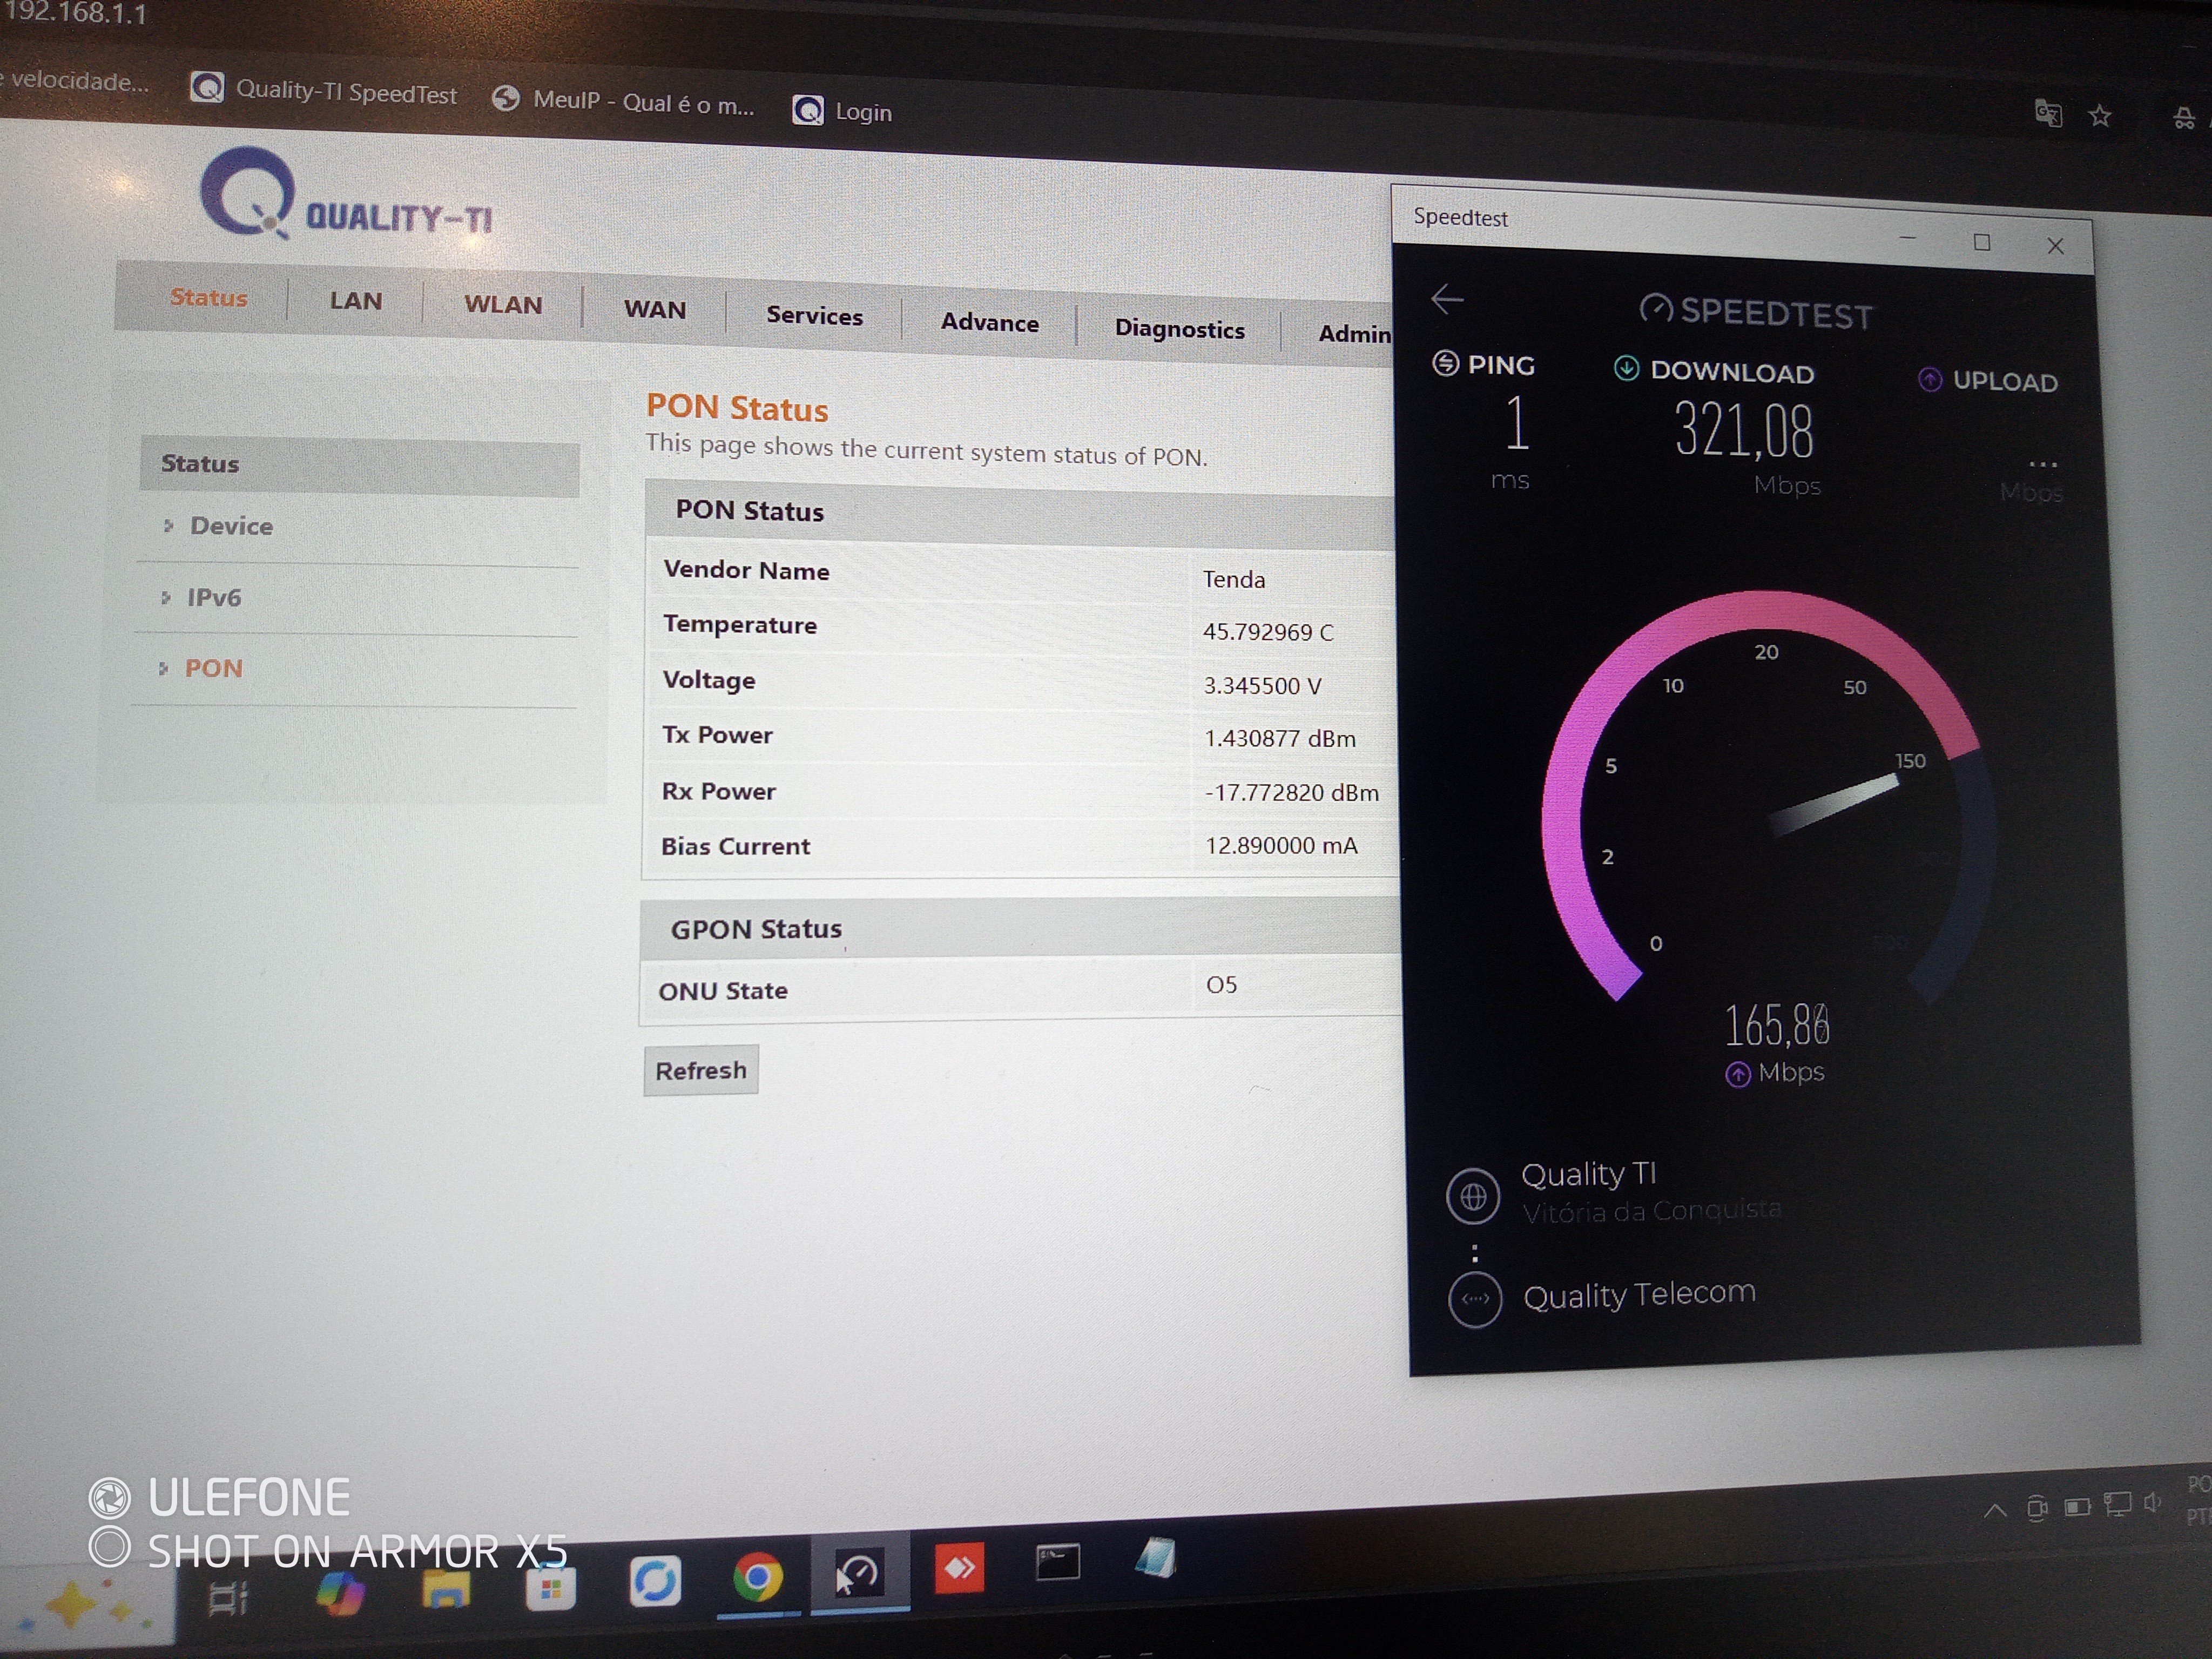Select the PON sidebar item
The height and width of the screenshot is (1659, 2212).
coord(214,668)
